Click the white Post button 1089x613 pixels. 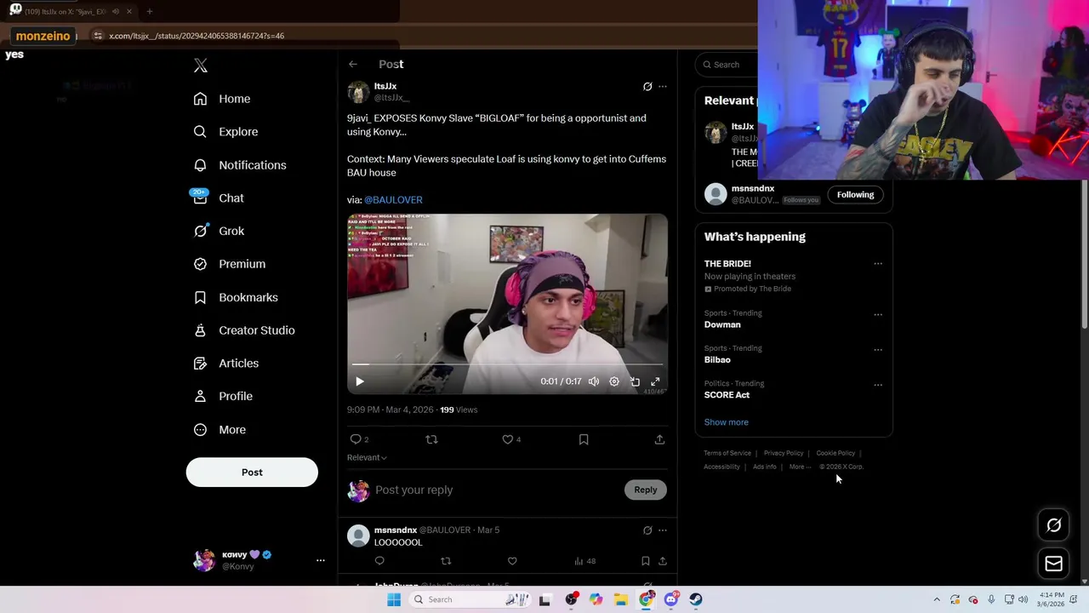click(252, 473)
